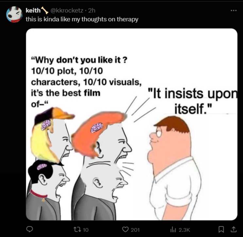The width and height of the screenshot is (243, 237).
Task: Repost this tweet using the retweet icon
Action: coord(77,230)
